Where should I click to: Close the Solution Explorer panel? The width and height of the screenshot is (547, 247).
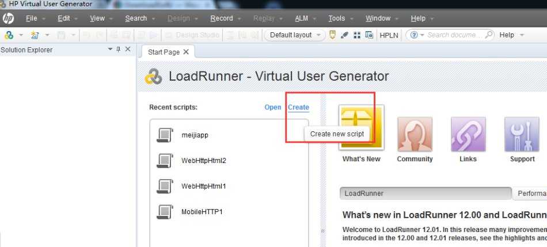[x=128, y=49]
